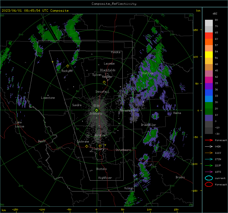The width and height of the screenshot is (228, 213).
Task: Click the Drumheller label
Action: coord(148,125)
